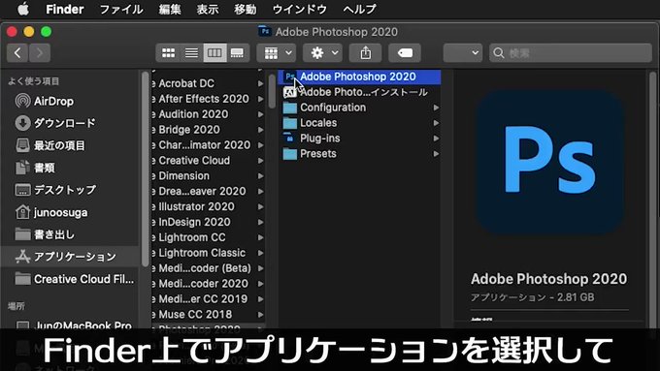
Task: Open the ウインドウ menu
Action: point(300,9)
